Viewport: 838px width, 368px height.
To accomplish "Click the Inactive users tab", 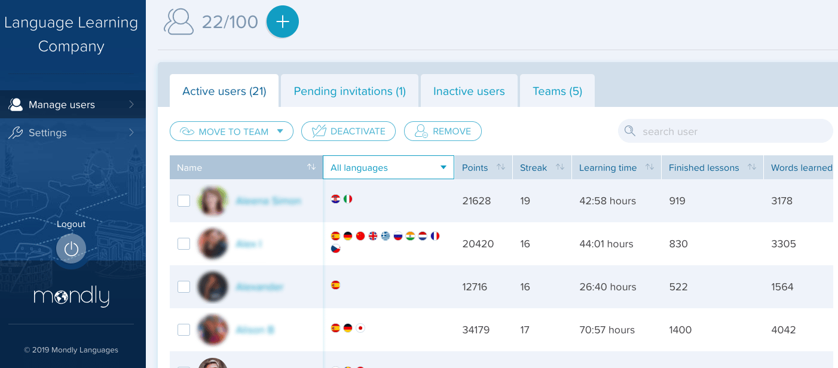I will [469, 91].
